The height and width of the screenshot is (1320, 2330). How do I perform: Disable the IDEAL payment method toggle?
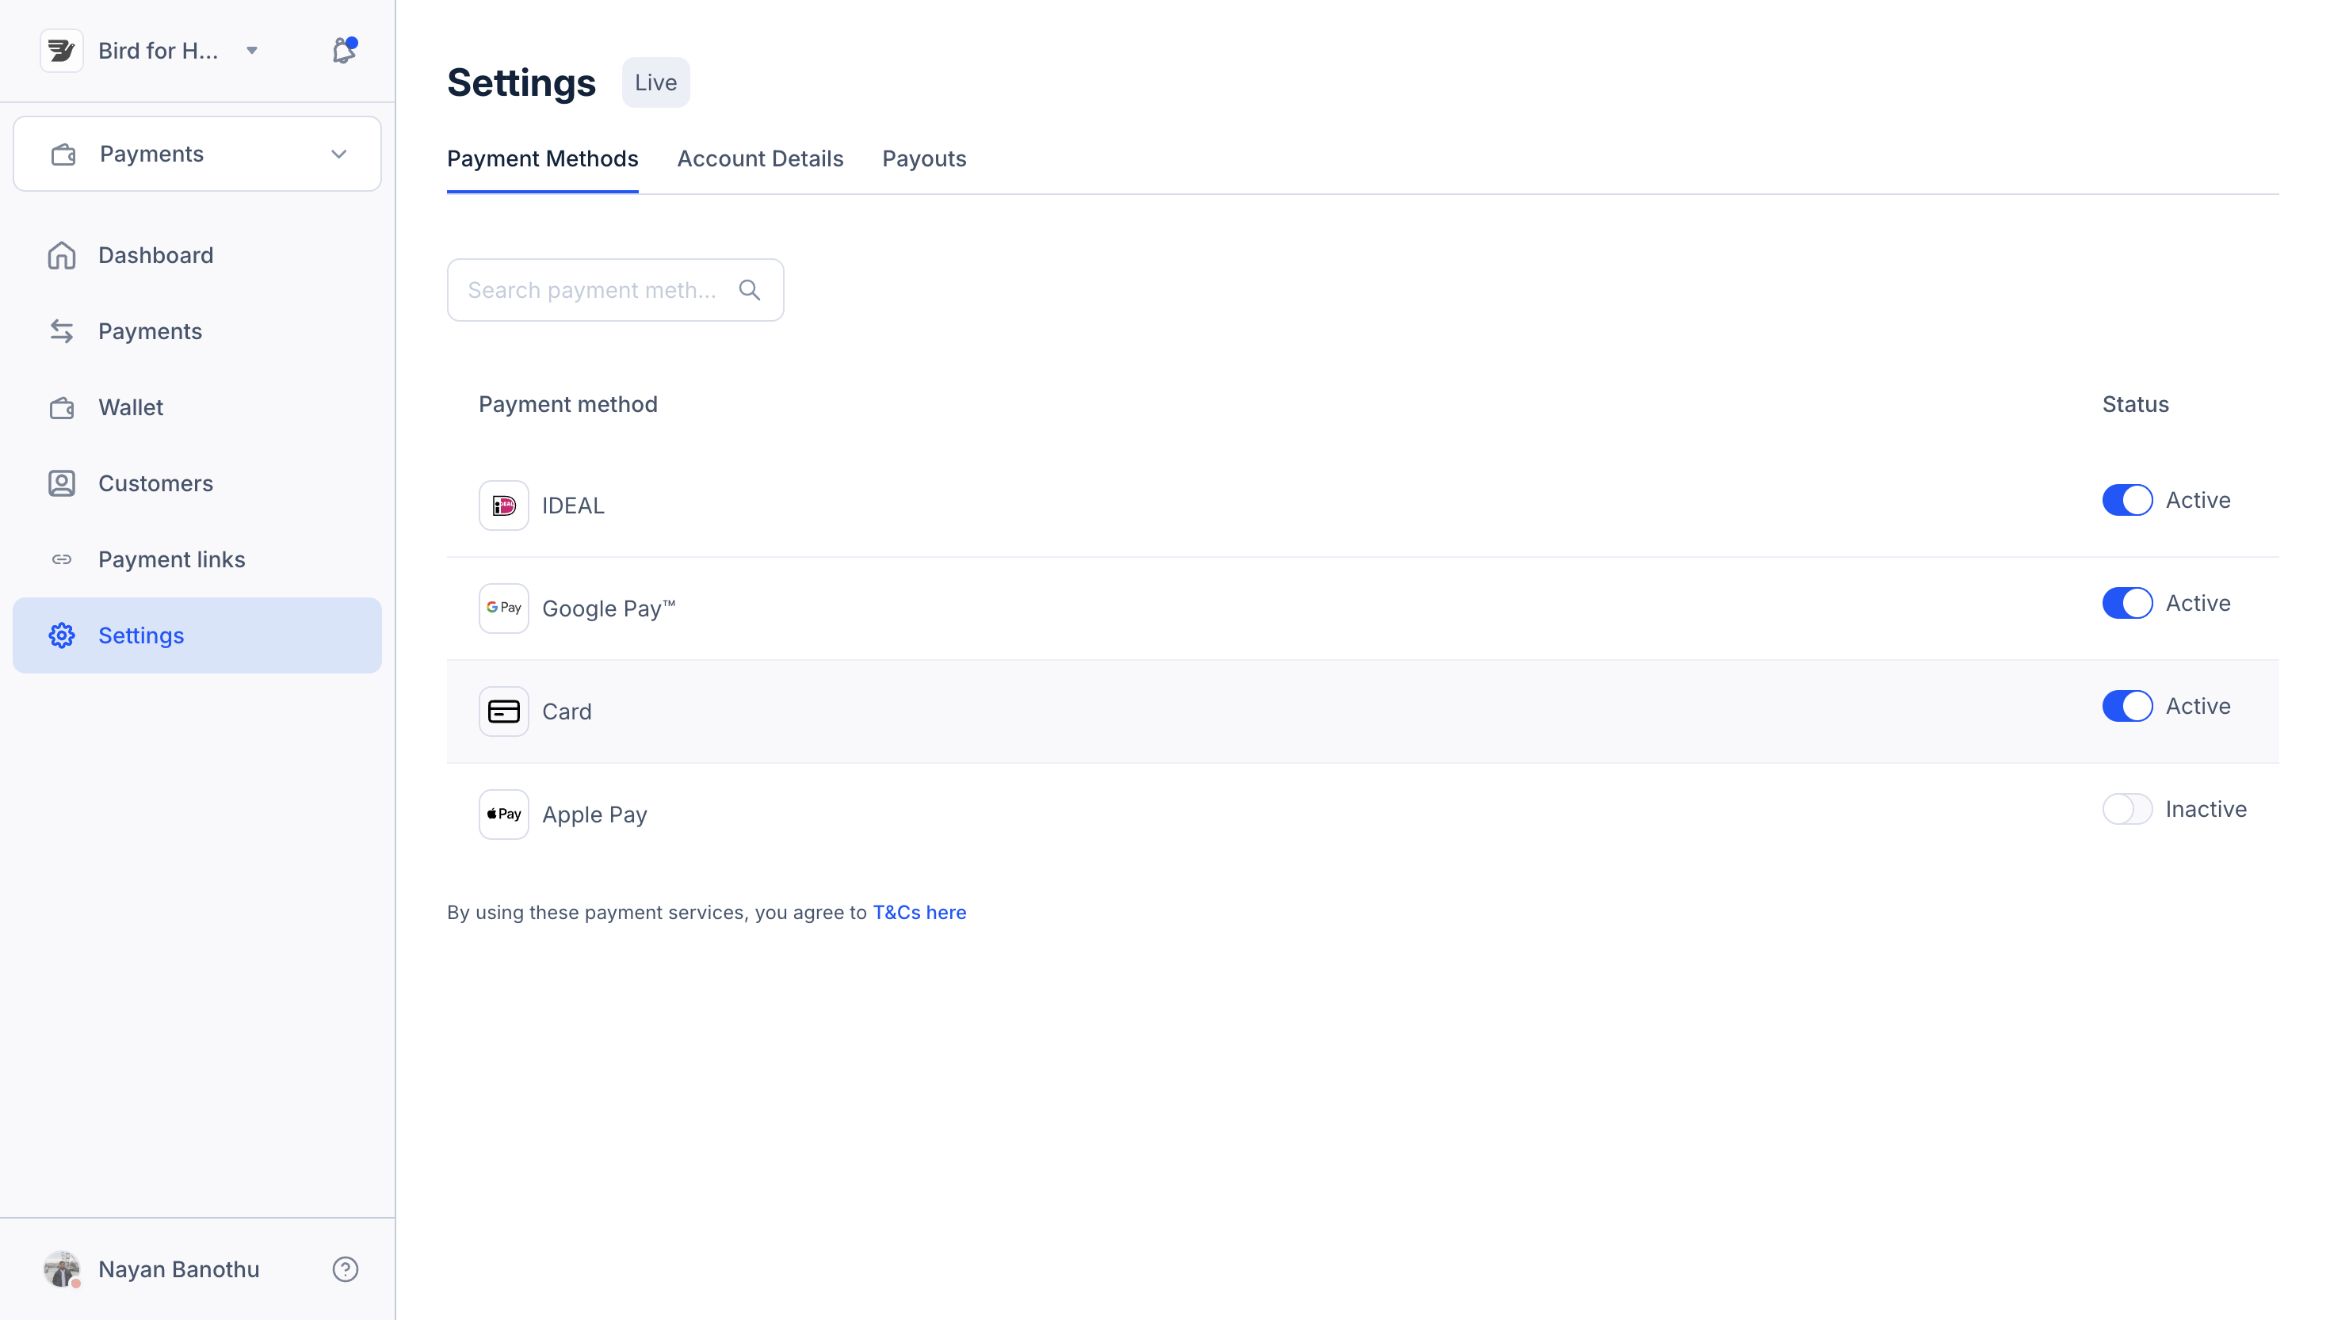pyautogui.click(x=2126, y=501)
